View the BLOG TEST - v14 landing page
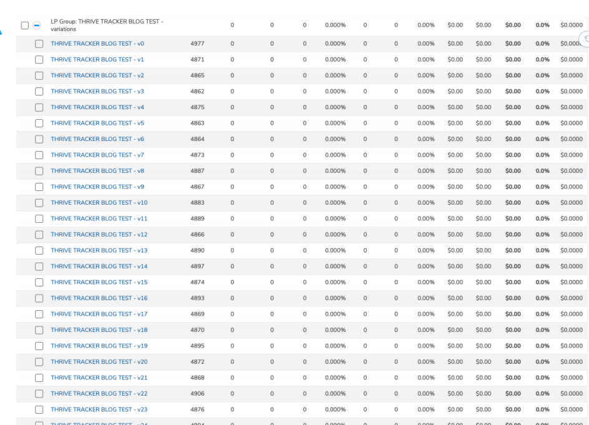589x425 pixels. click(99, 266)
